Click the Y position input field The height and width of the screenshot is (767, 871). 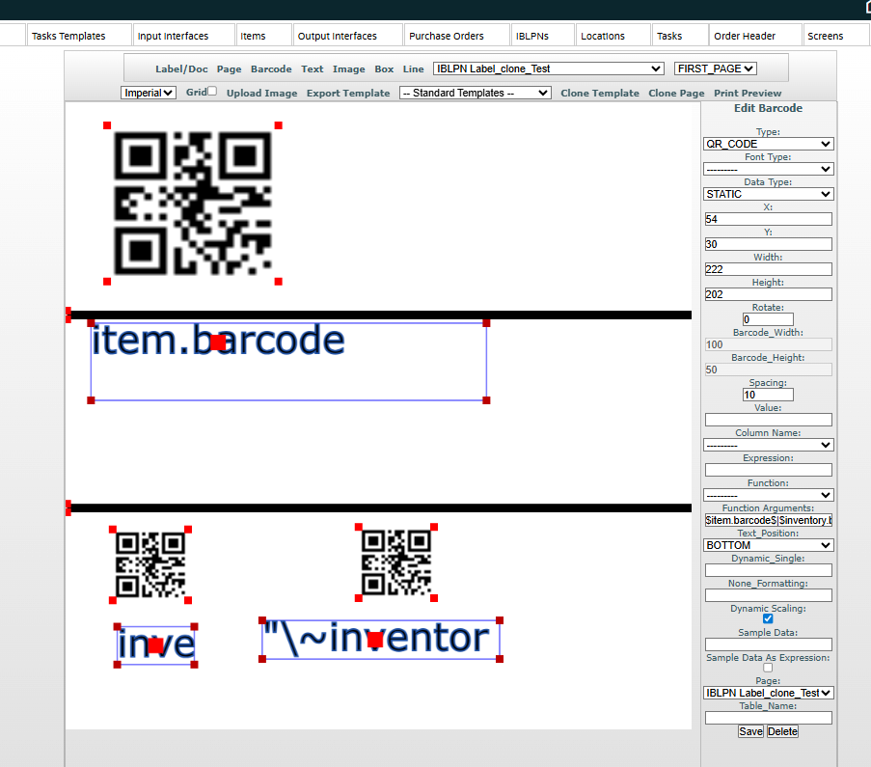click(x=768, y=244)
